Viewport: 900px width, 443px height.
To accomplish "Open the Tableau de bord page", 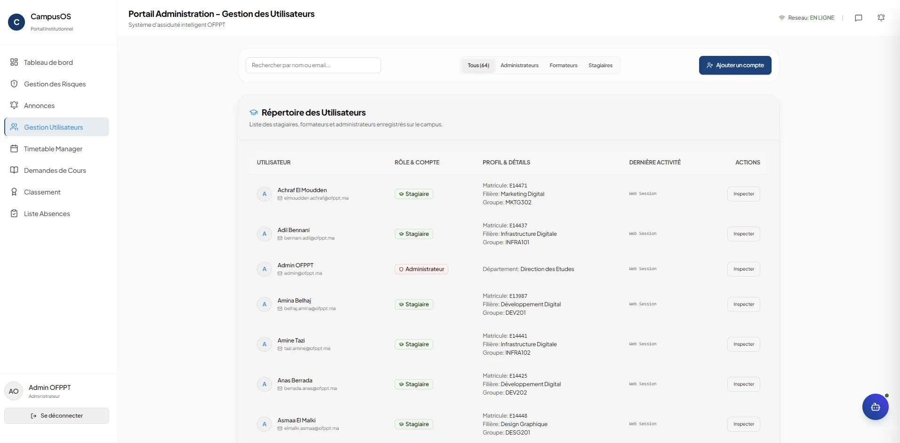I will click(x=57, y=62).
